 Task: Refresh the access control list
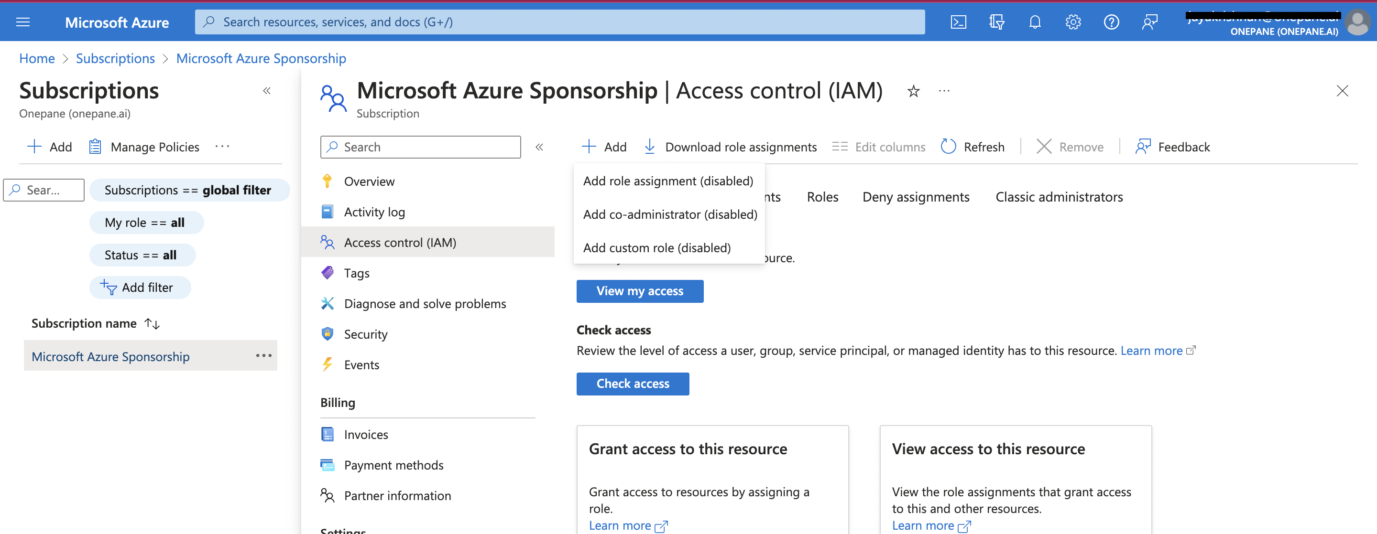(973, 147)
